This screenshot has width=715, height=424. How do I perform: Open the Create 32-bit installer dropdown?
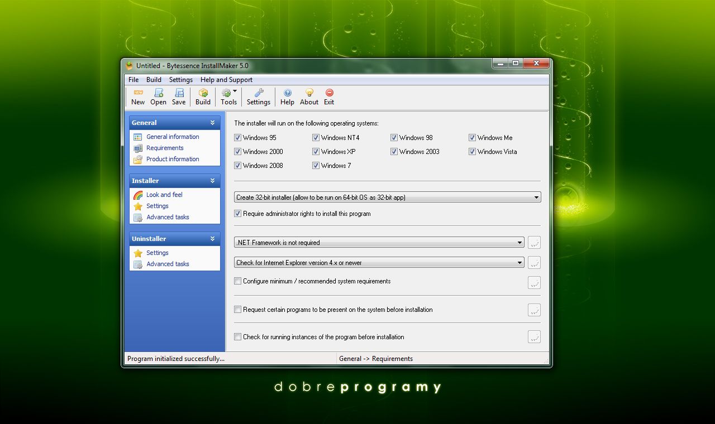coord(388,197)
